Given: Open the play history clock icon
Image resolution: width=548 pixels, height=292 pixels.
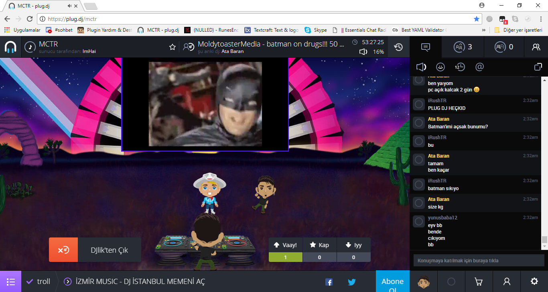Looking at the screenshot, I should [398, 47].
